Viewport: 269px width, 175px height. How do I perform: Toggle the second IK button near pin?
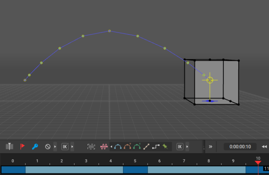(179, 146)
